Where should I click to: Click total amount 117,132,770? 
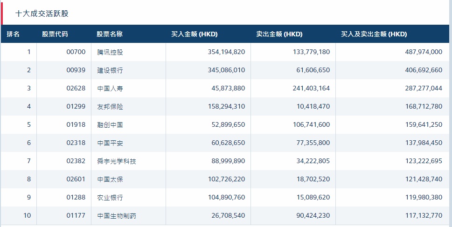[x=424, y=215]
